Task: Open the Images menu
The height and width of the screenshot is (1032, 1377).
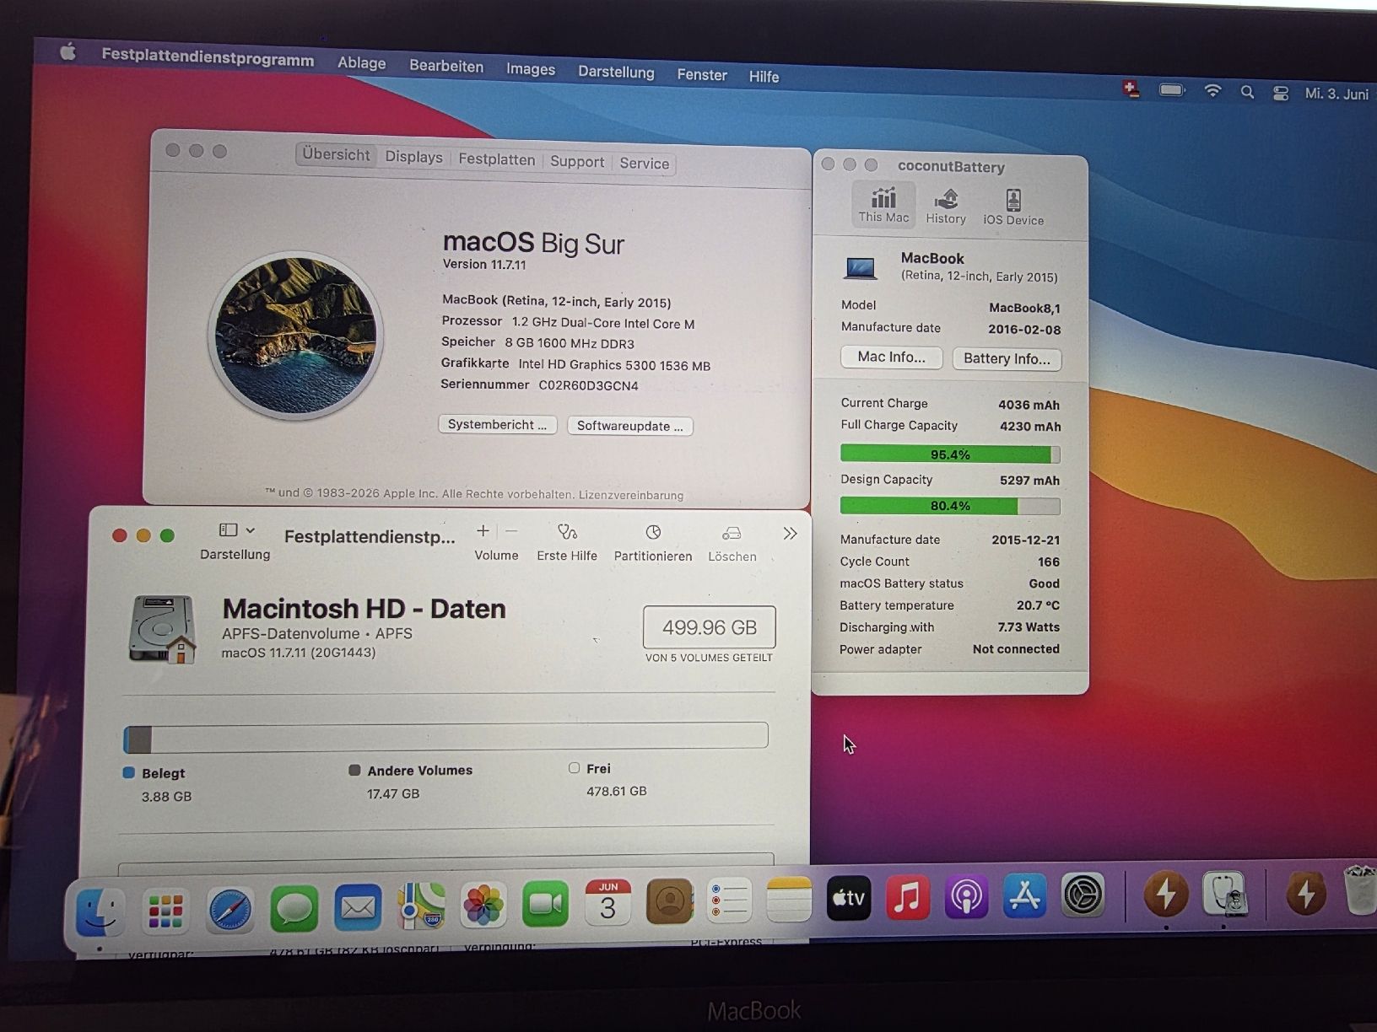Action: tap(531, 69)
